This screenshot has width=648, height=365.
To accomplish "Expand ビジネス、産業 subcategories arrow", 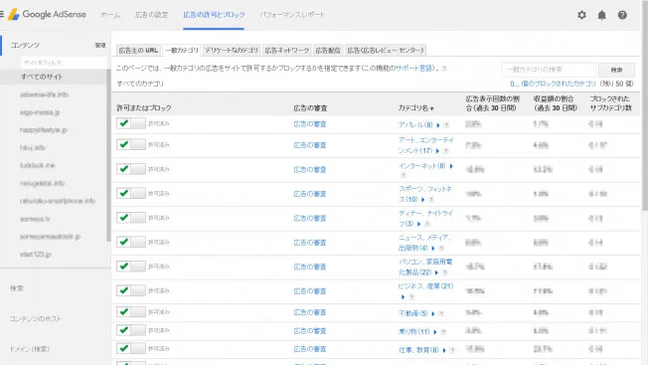I will 403,297.
